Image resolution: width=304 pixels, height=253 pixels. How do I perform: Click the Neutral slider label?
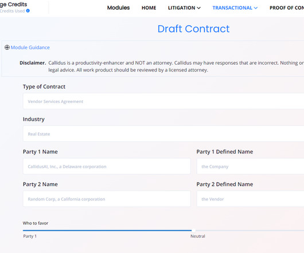(197, 236)
